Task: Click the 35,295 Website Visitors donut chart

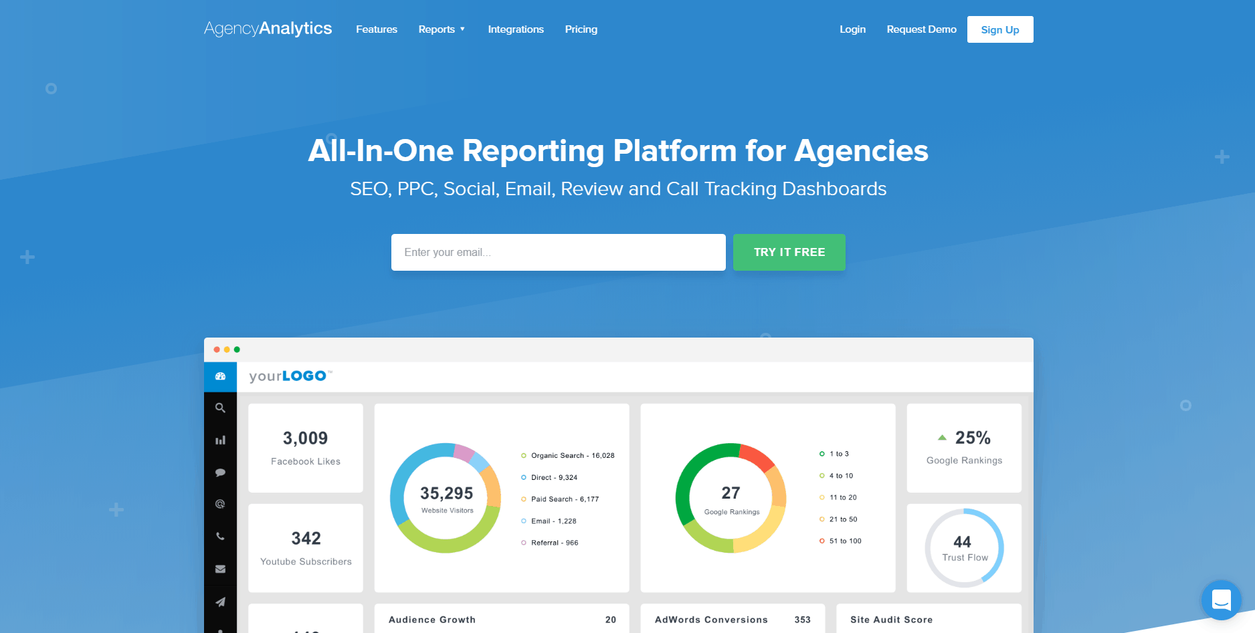Action: point(446,498)
